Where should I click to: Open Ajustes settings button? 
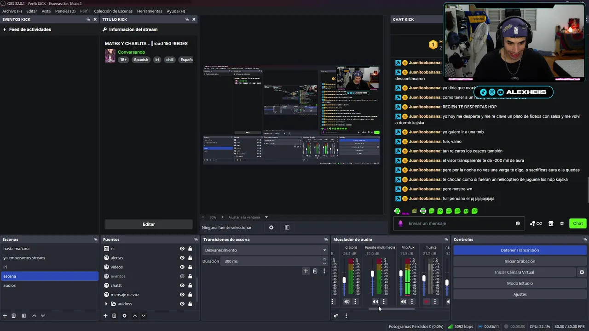pyautogui.click(x=520, y=294)
